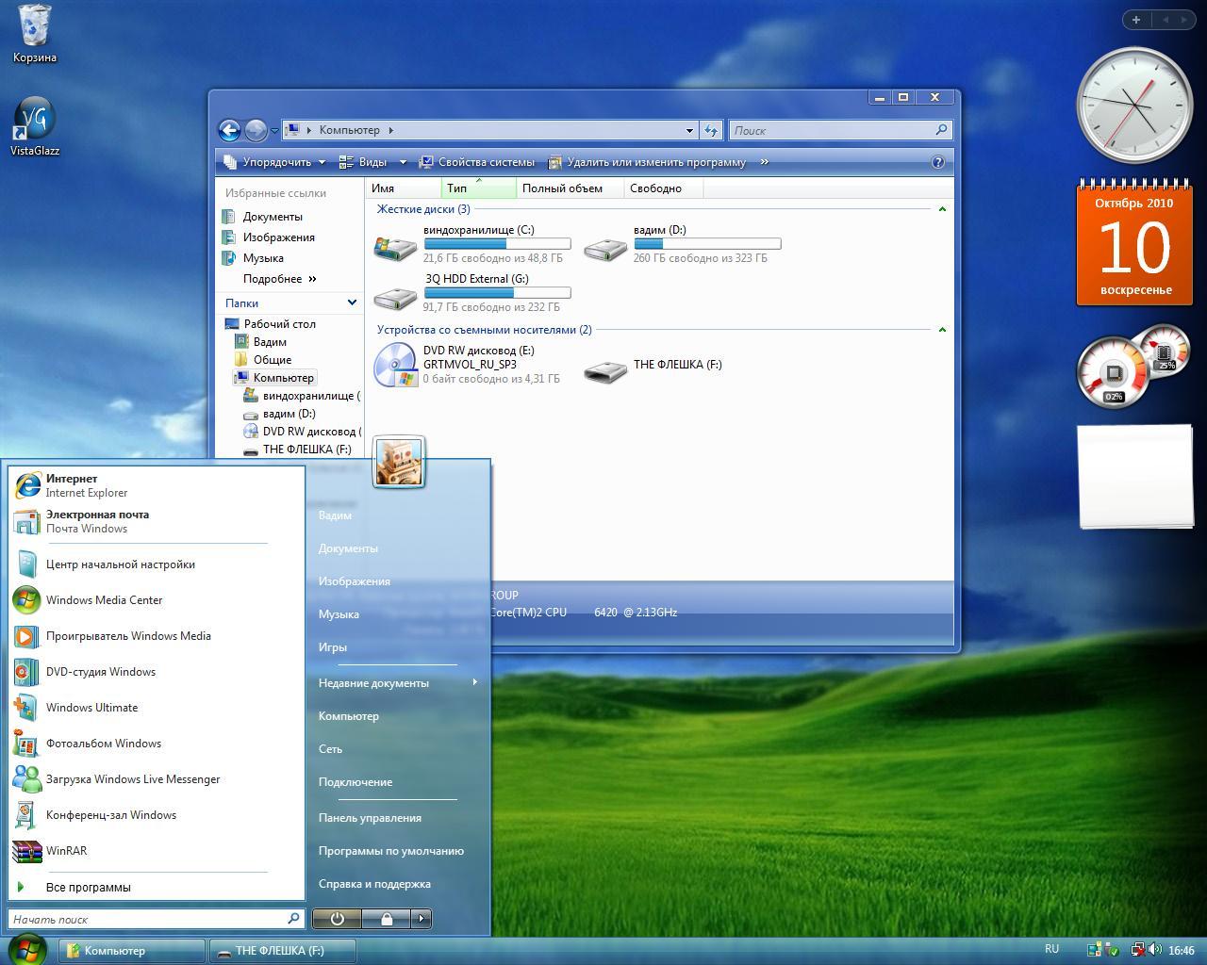The width and height of the screenshot is (1207, 965).
Task: Launch Windows Media Center
Action: click(x=157, y=600)
